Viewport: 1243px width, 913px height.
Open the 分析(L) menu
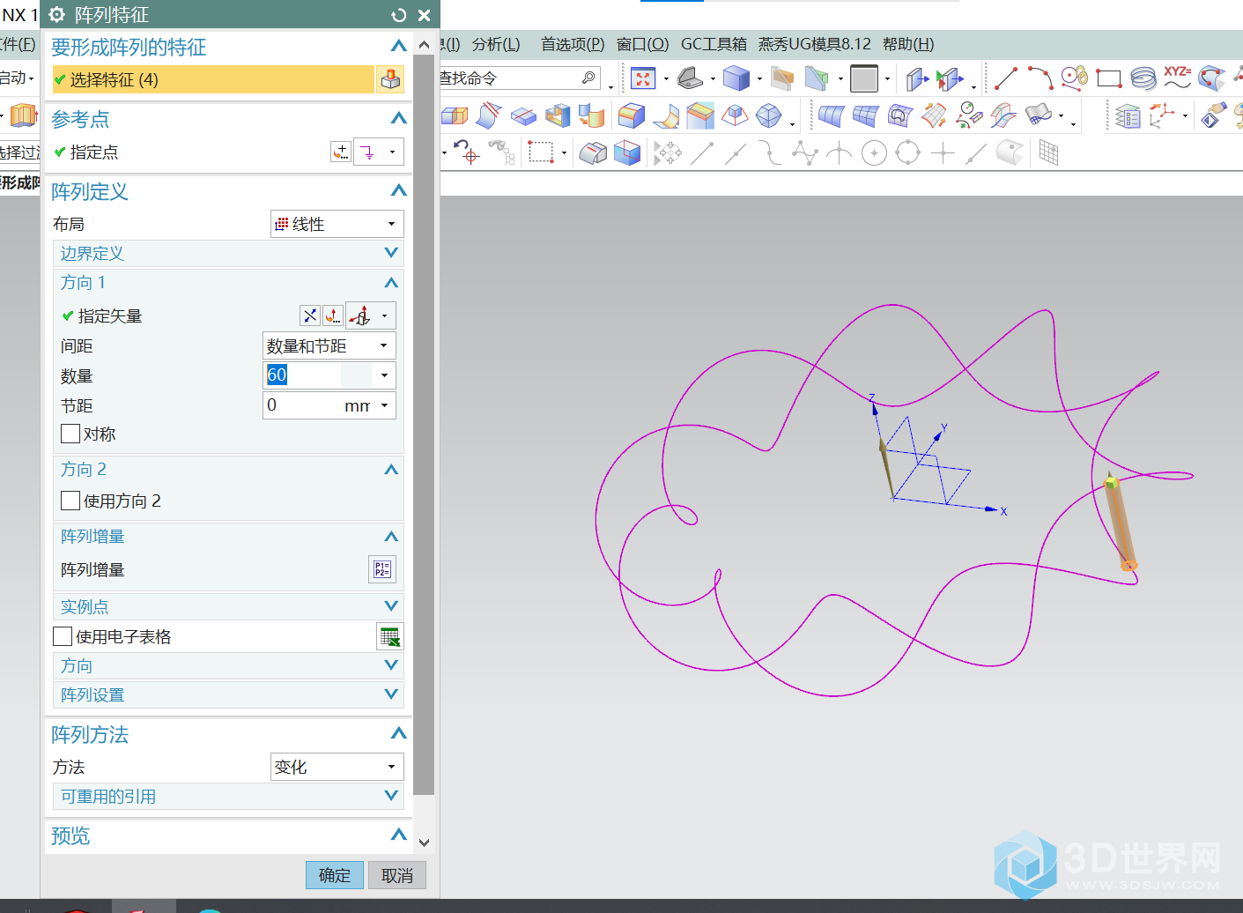click(x=496, y=44)
